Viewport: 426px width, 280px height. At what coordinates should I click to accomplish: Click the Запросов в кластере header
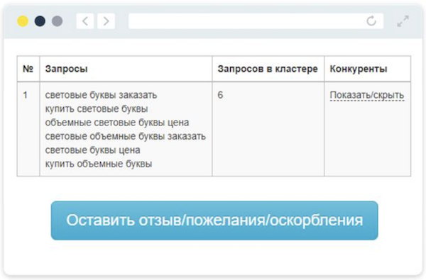pos(268,69)
